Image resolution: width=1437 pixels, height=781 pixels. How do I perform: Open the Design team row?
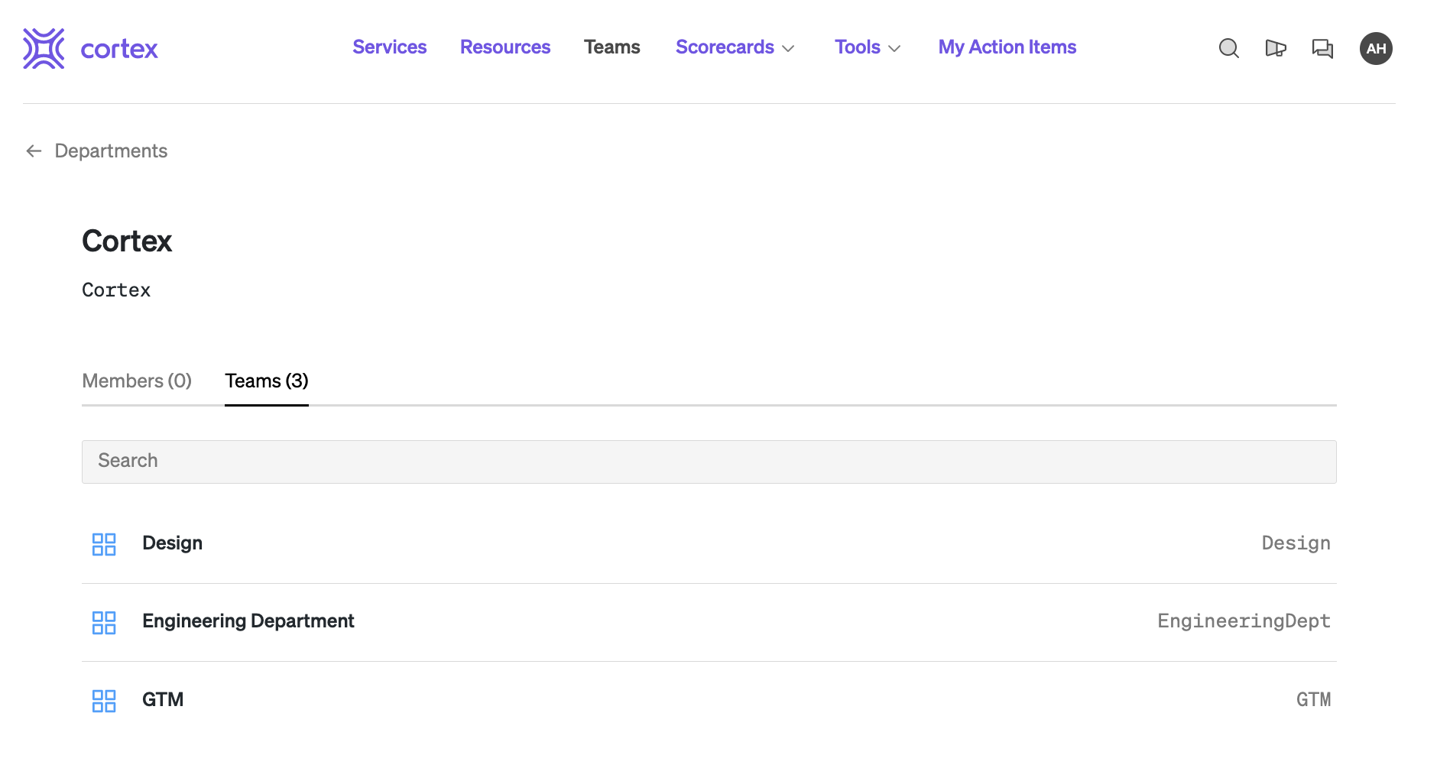pyautogui.click(x=709, y=544)
